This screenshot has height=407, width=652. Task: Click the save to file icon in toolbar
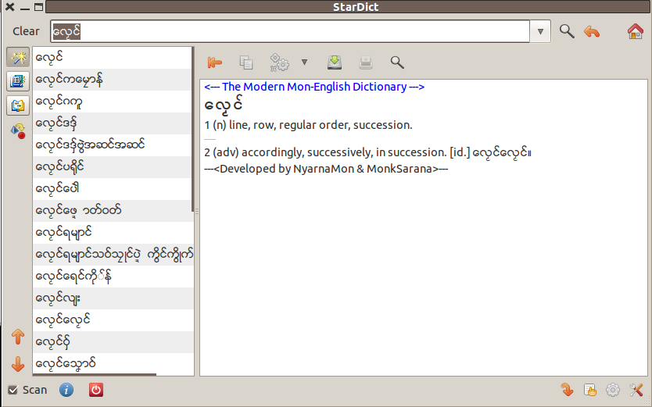pyautogui.click(x=335, y=62)
